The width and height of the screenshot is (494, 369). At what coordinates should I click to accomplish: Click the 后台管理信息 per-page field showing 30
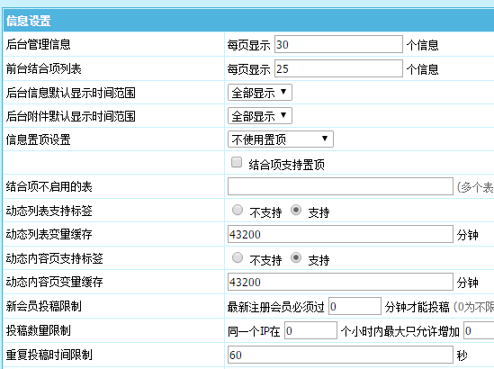click(338, 44)
